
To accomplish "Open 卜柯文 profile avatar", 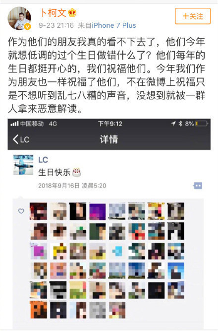I will point(19,18).
